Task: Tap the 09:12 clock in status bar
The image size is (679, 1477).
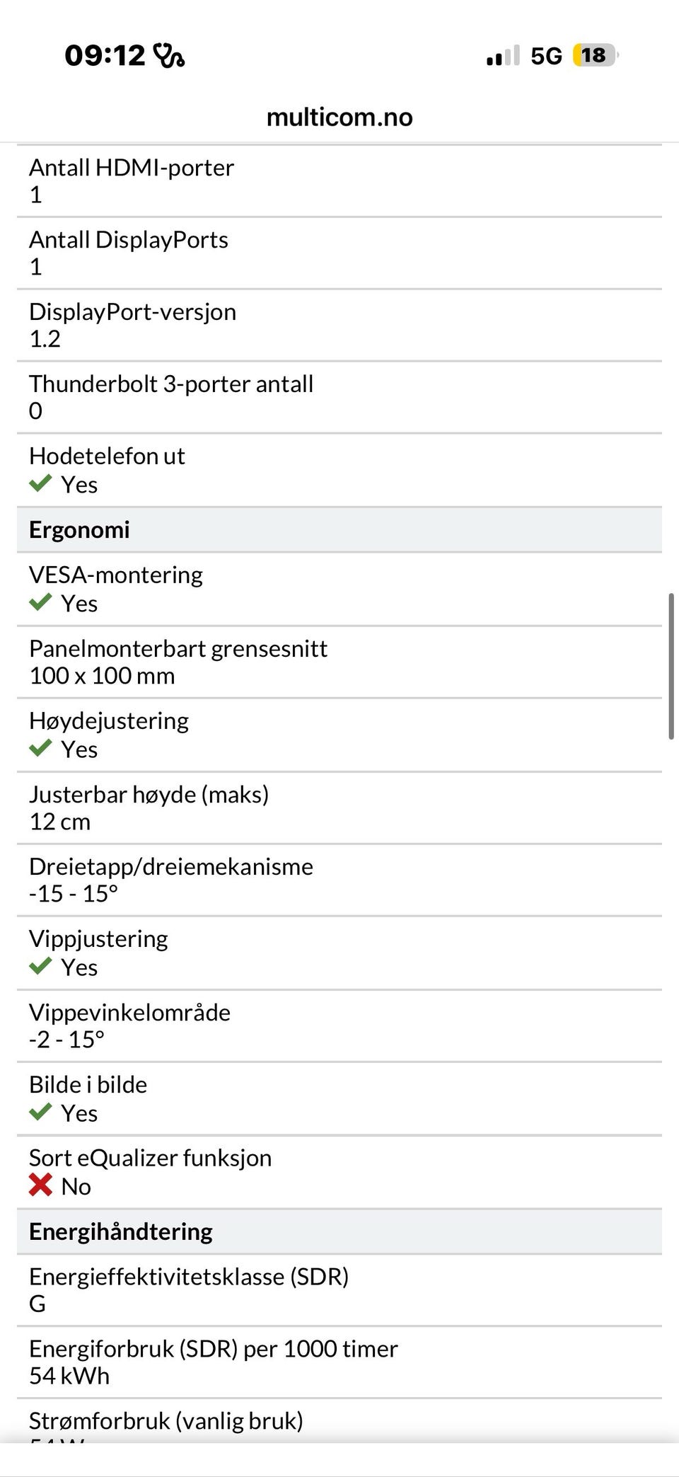Action: [105, 55]
